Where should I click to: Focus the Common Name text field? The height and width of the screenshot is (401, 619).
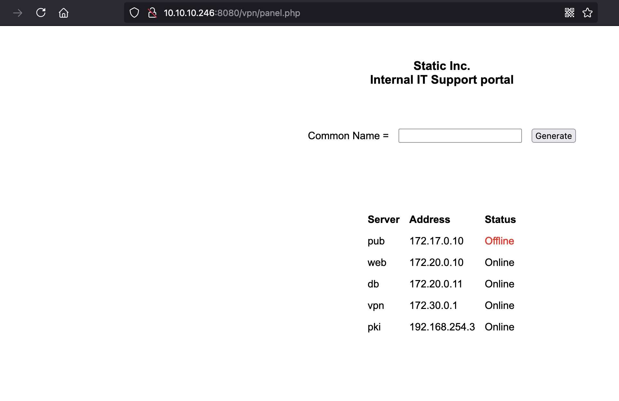click(x=460, y=136)
